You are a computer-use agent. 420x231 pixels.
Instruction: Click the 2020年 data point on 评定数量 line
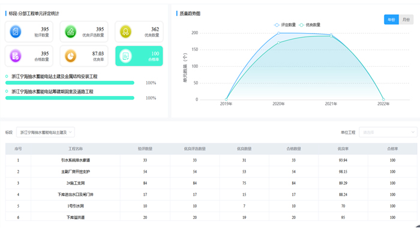pyautogui.click(x=278, y=33)
